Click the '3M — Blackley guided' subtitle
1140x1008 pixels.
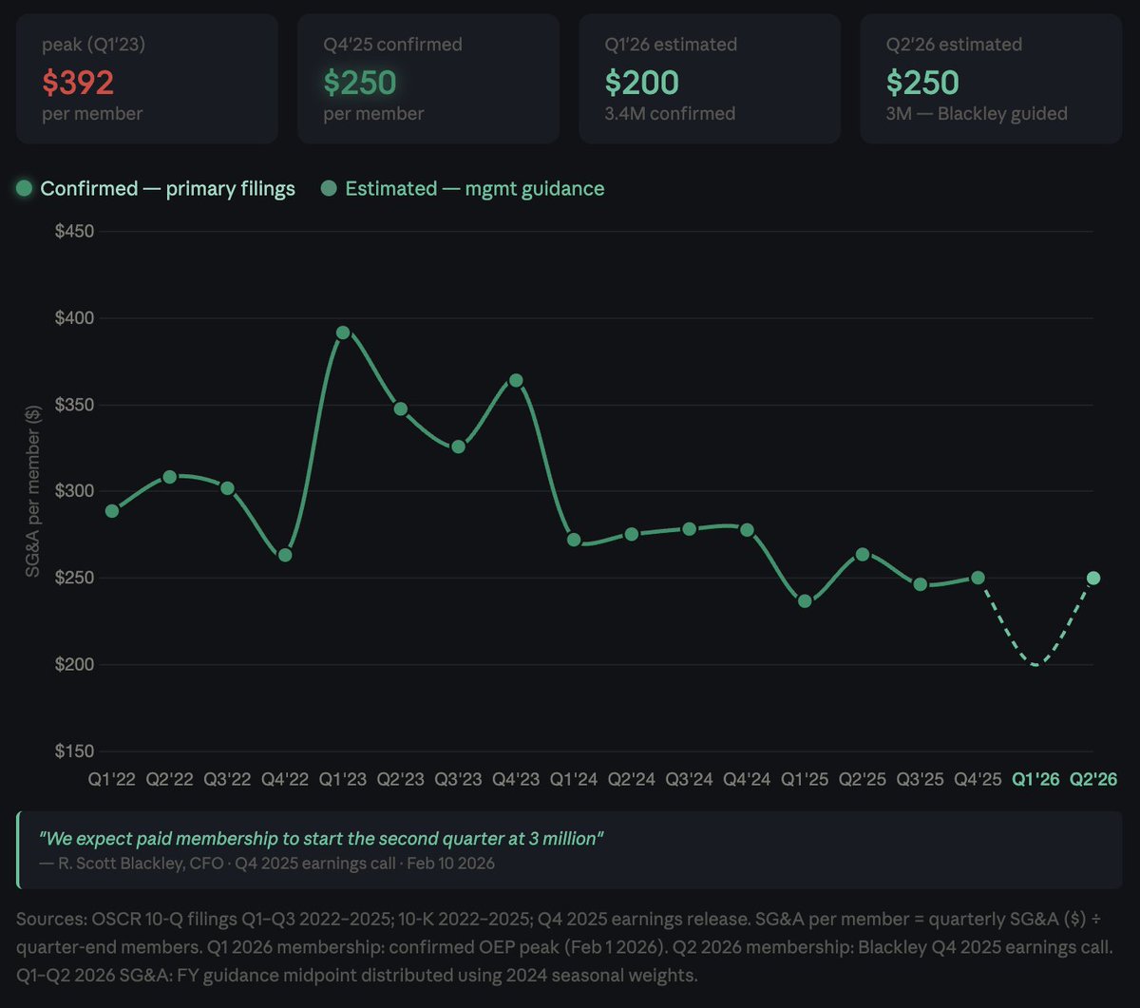pyautogui.click(x=977, y=114)
